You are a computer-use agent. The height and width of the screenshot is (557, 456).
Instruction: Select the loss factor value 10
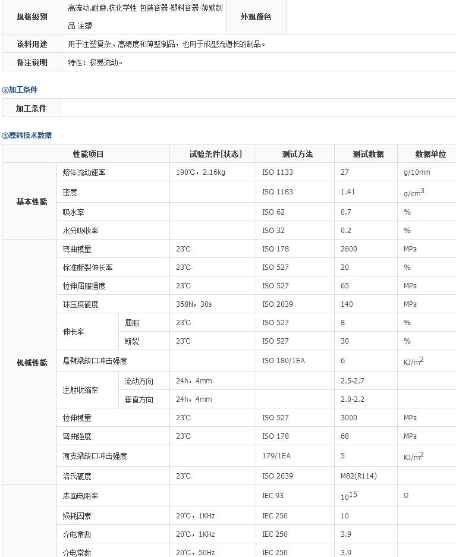point(344,516)
